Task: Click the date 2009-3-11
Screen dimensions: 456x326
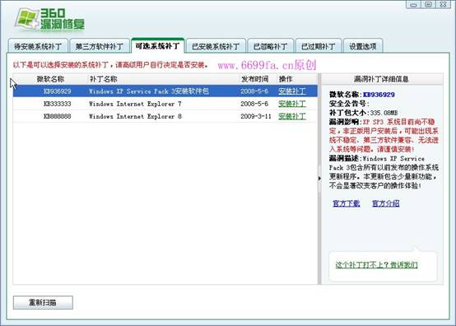Action: pyautogui.click(x=256, y=116)
